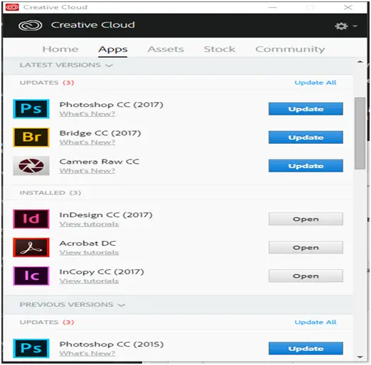Select the Apps tab
The width and height of the screenshot is (371, 365).
(113, 50)
